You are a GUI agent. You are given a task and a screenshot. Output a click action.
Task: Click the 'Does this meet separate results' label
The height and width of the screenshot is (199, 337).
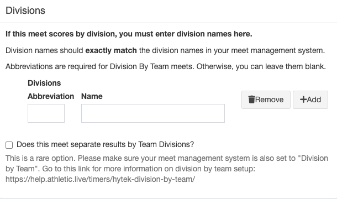click(106, 144)
